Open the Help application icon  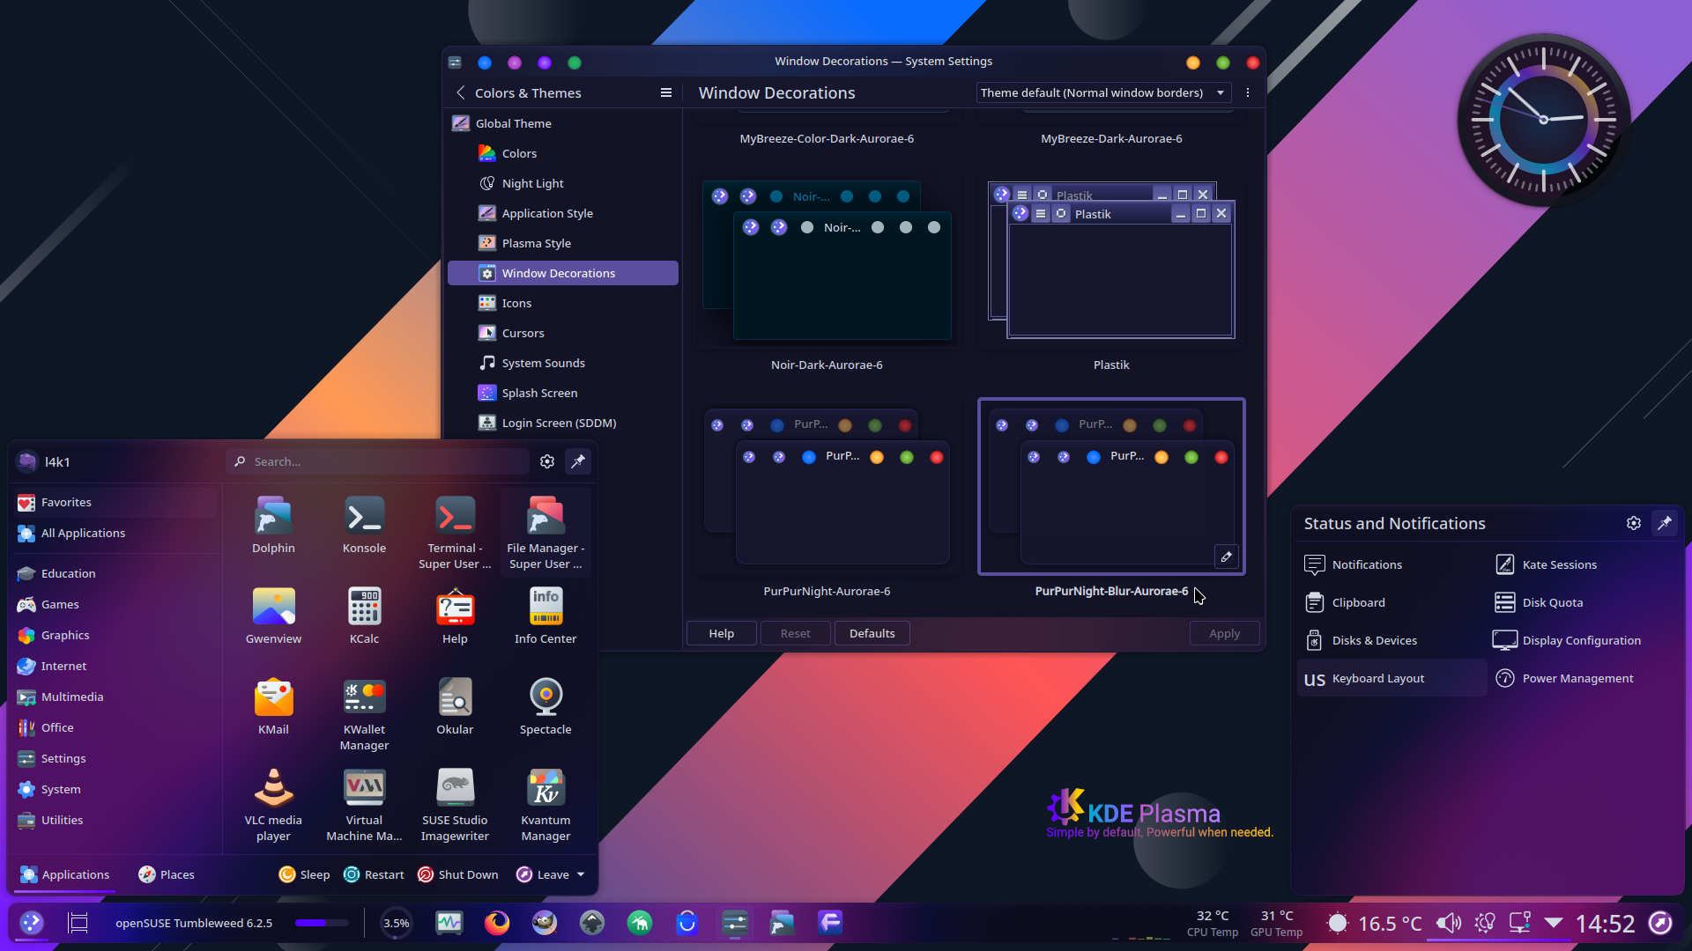pos(455,616)
